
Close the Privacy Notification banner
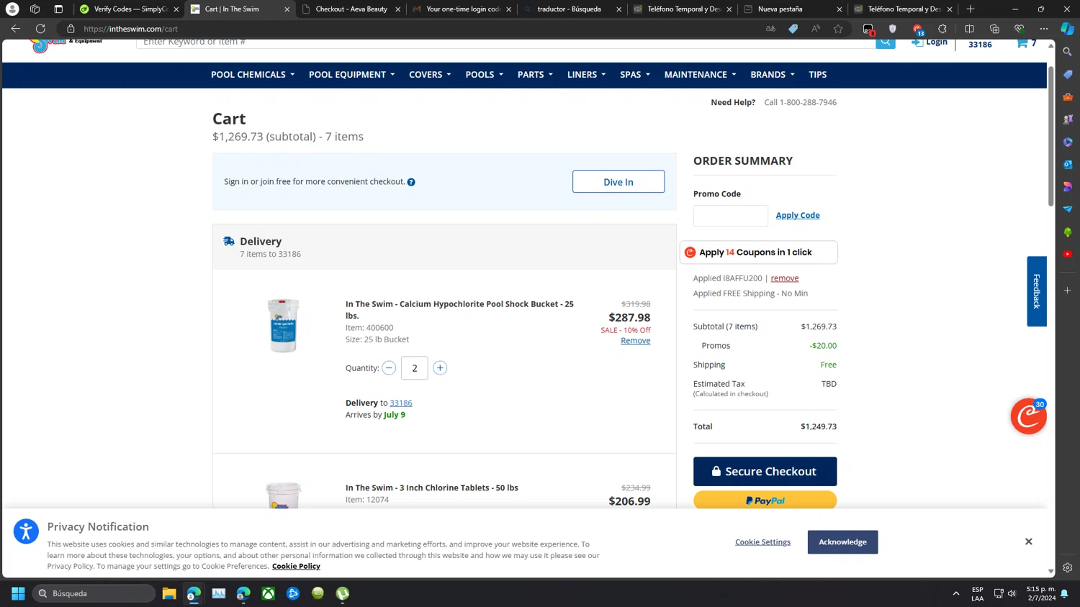pyautogui.click(x=1028, y=542)
